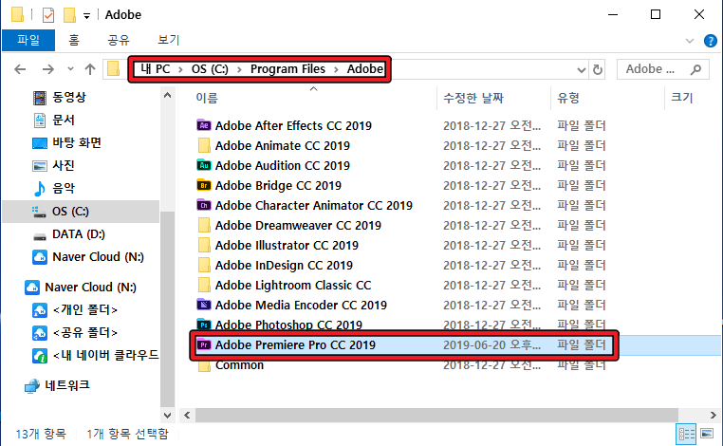Click Program Files in the address path
This screenshot has height=446, width=723.
tap(287, 69)
